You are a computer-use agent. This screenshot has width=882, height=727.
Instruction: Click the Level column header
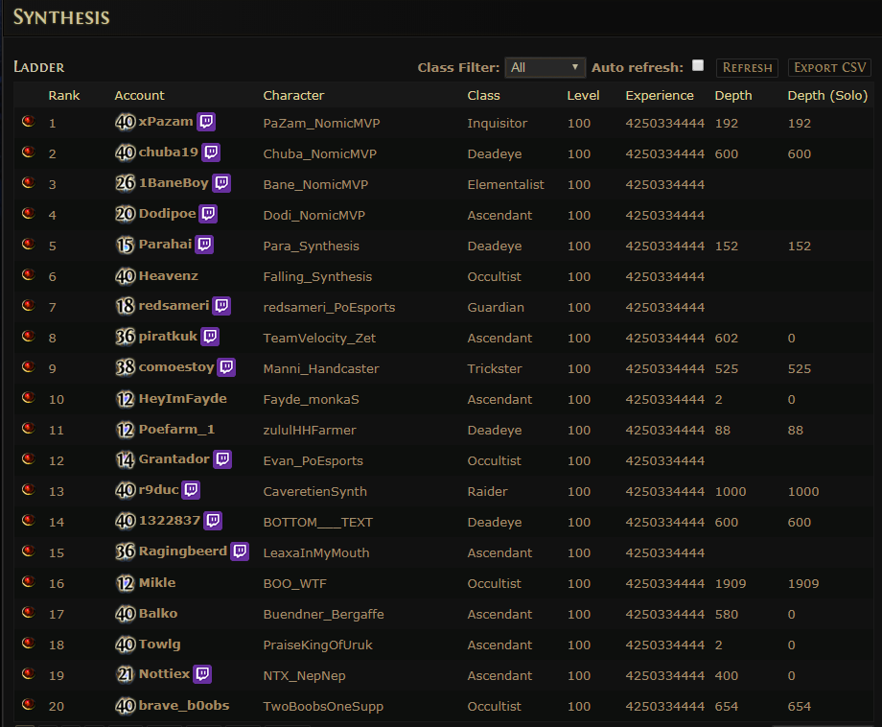583,96
